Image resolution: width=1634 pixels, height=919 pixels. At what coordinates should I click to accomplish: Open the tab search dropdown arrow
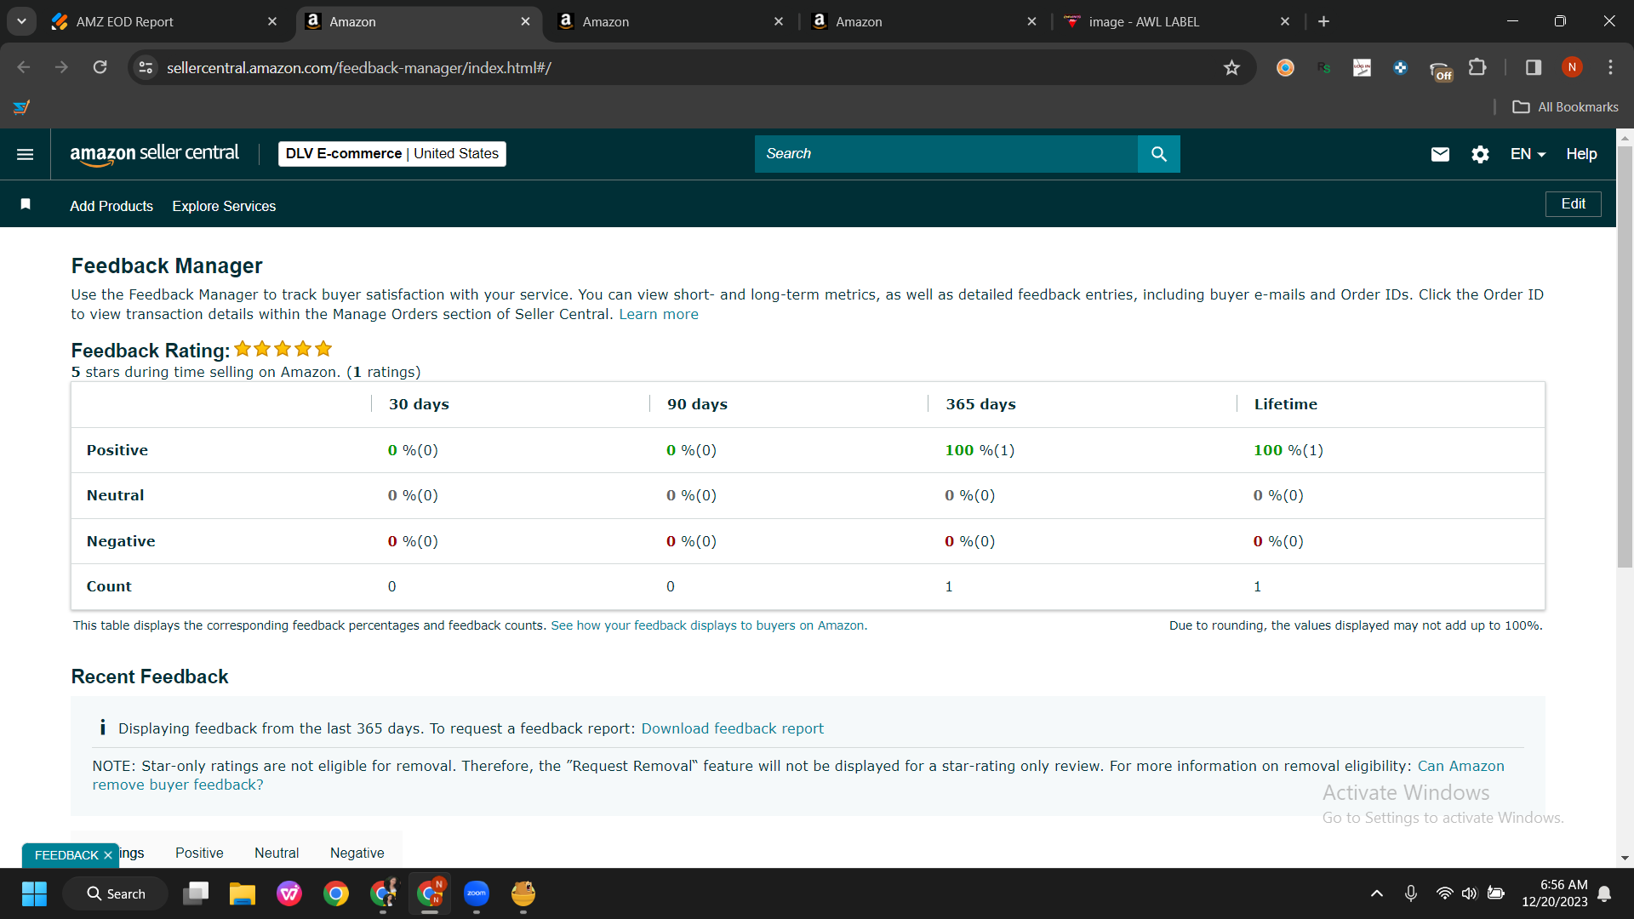point(21,21)
